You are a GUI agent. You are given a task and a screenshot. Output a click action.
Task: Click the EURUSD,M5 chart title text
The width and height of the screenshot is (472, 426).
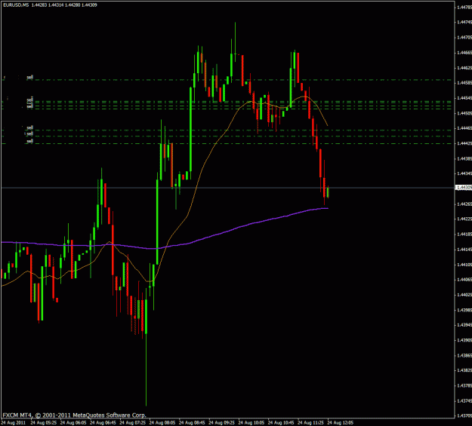pos(16,5)
